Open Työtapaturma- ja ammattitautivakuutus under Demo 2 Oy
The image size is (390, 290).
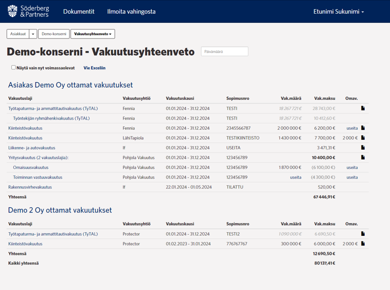53,234
